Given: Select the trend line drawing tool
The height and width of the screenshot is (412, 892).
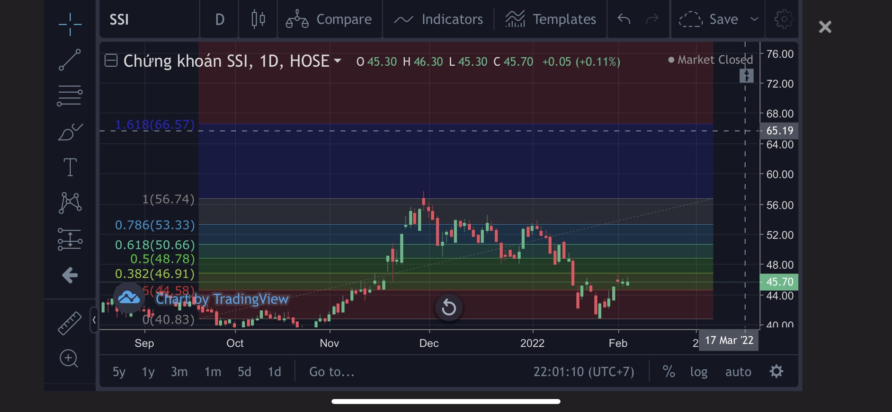Looking at the screenshot, I should tap(70, 60).
